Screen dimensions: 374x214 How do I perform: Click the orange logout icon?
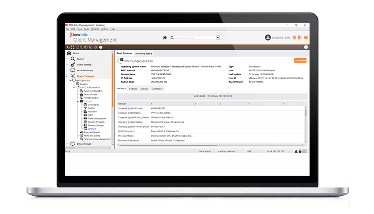tap(300, 38)
